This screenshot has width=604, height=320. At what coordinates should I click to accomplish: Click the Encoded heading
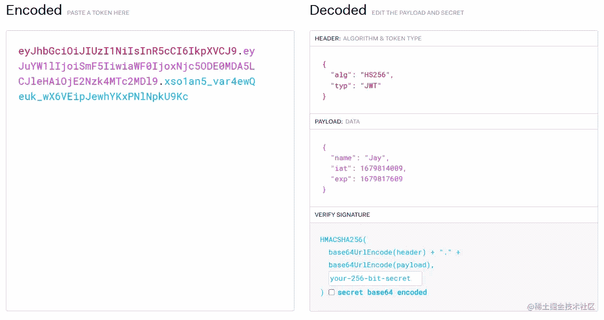(x=34, y=10)
